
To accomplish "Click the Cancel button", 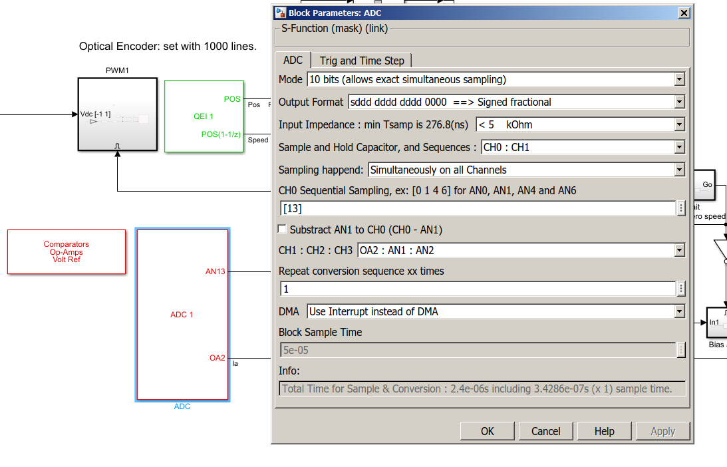I will 545,431.
